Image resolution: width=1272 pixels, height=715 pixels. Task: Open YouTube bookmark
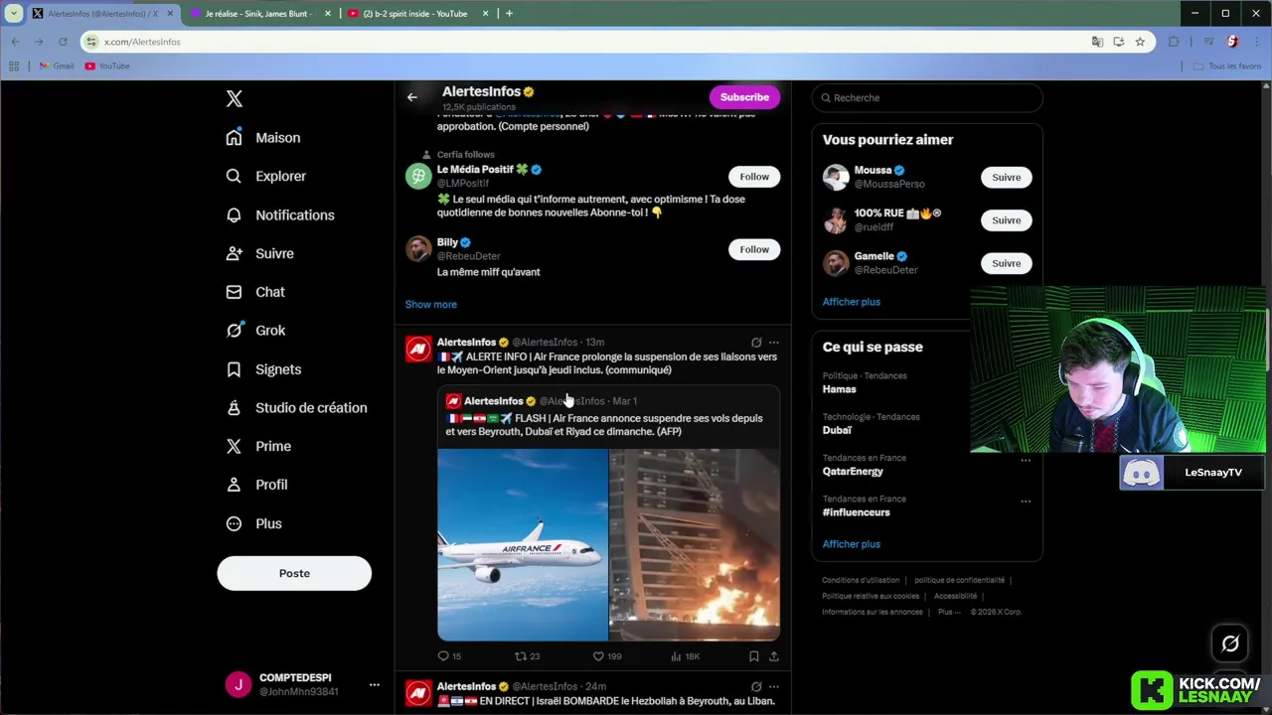pos(107,67)
